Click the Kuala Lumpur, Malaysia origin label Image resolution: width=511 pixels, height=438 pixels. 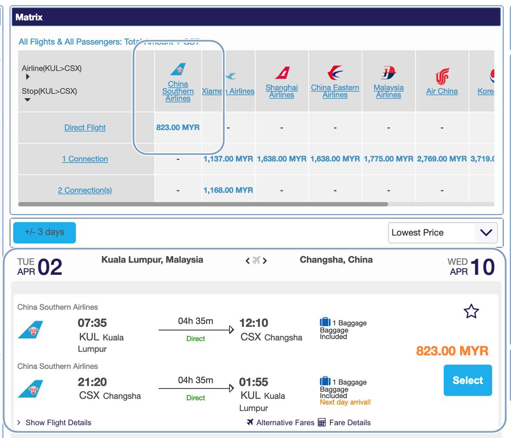click(152, 259)
